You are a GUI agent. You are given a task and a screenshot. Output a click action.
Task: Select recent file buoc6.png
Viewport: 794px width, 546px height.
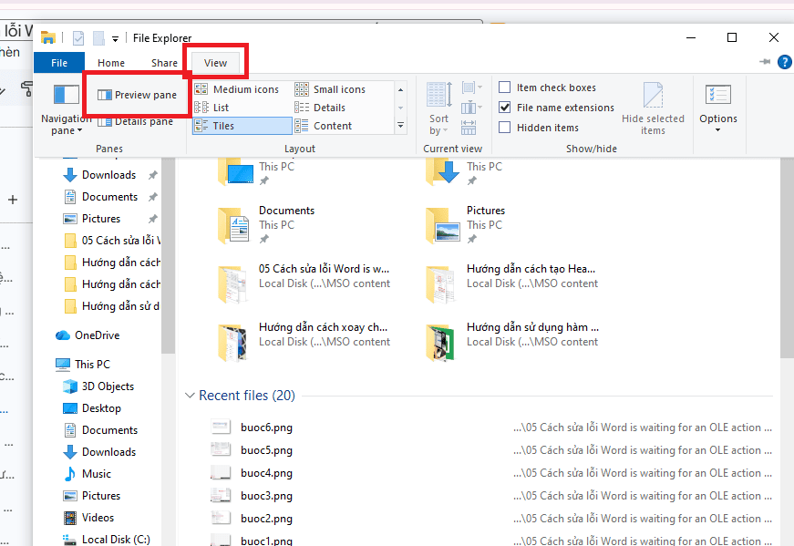point(266,428)
